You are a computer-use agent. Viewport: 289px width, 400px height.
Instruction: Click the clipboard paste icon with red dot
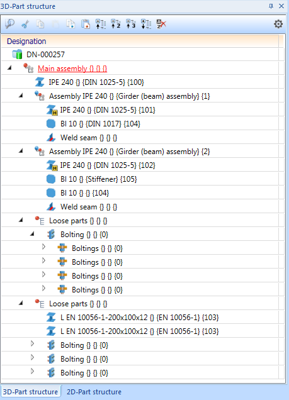pyautogui.click(x=86, y=24)
